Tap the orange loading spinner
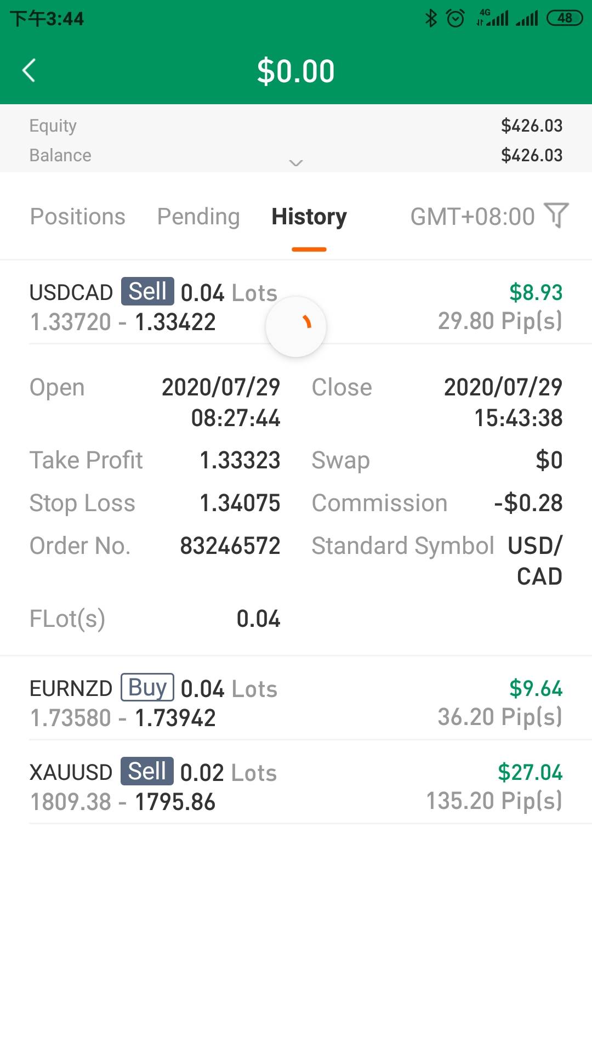 (x=296, y=326)
